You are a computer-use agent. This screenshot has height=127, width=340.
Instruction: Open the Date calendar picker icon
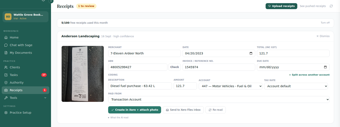(251, 53)
